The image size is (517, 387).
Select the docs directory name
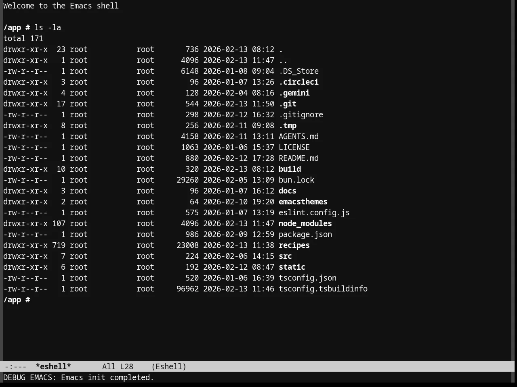coord(288,191)
